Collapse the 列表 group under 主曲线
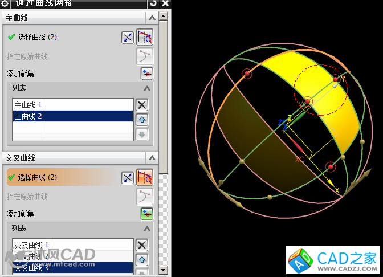 (146, 88)
